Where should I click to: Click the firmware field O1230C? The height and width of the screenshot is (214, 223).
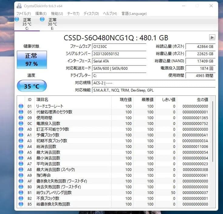click(119, 47)
